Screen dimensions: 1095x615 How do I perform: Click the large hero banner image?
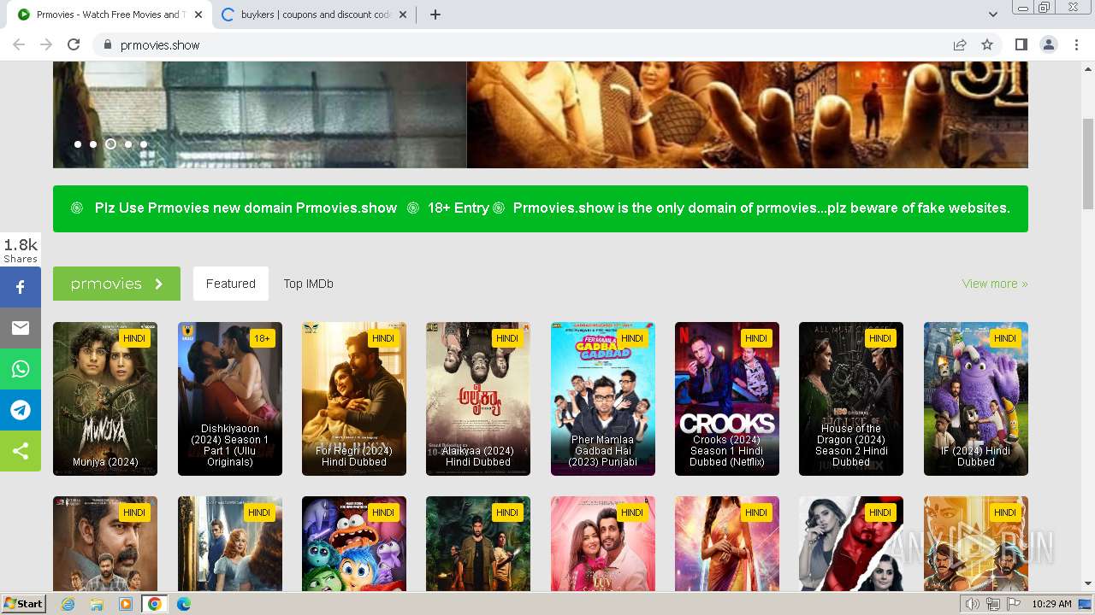541,114
